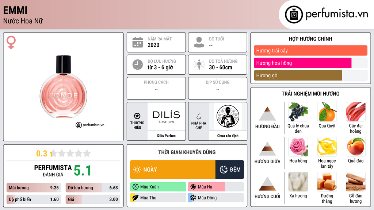Screen dimensions: 374x210
Task: Click the Hương hoa hồng accord bar
Action: click(x=310, y=63)
